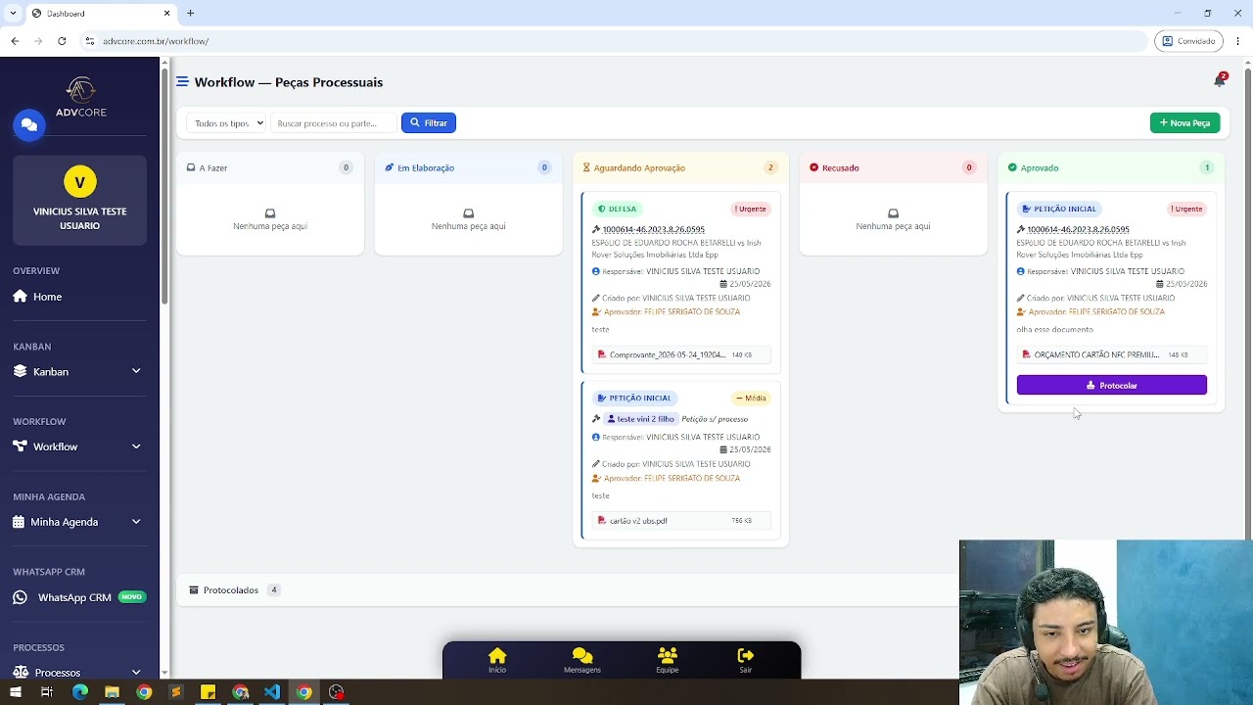Expand the Minha Agenda sidebar section
Screen dimensions: 1253x705
[80, 522]
